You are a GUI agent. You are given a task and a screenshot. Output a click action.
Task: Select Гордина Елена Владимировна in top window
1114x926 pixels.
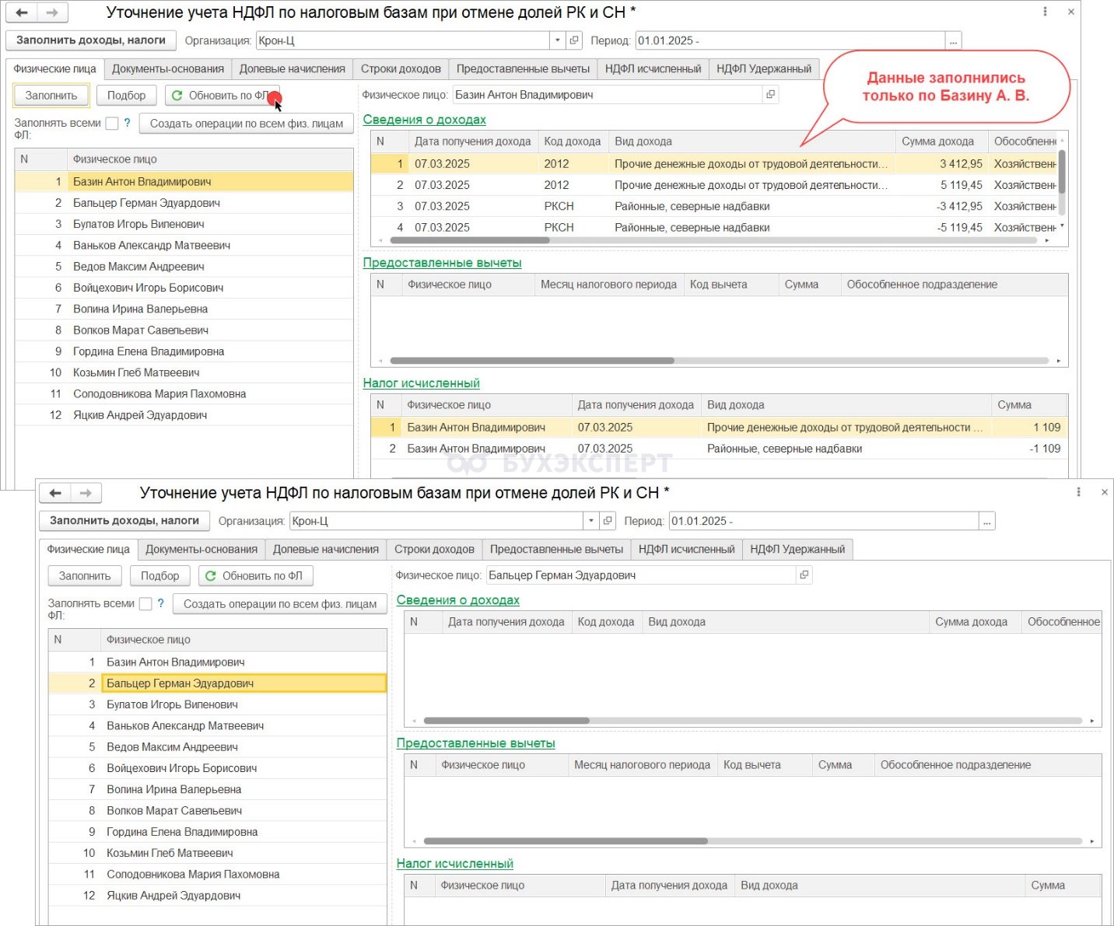(184, 351)
